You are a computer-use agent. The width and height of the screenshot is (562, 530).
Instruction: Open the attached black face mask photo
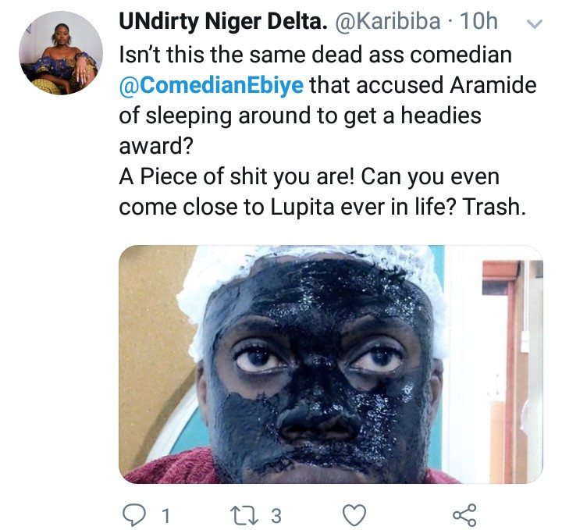coord(330,363)
